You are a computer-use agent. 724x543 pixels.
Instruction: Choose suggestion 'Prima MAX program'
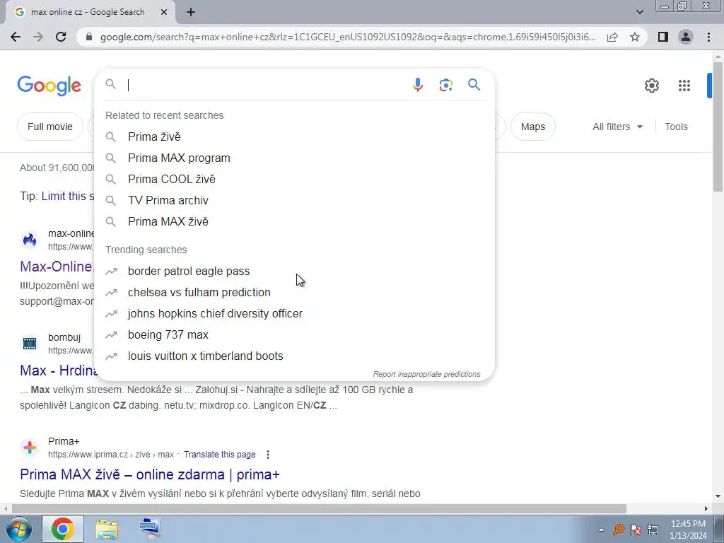[294, 158]
